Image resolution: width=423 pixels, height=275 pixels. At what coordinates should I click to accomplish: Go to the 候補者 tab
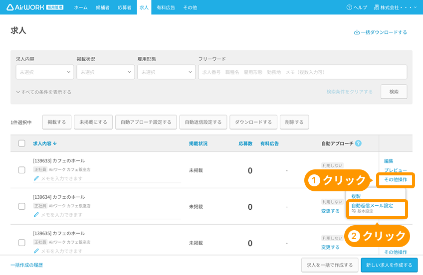[x=103, y=7]
